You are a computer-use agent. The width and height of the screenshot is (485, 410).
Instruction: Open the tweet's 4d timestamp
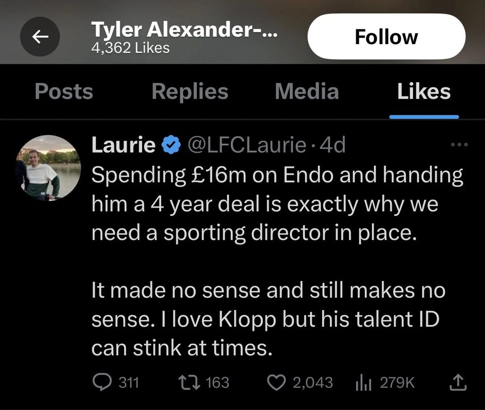[x=333, y=145]
